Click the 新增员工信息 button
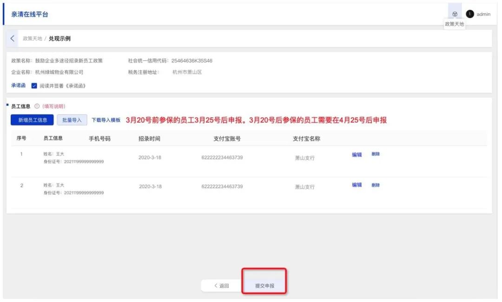Screen dimensions: 502x302 [x=33, y=120]
